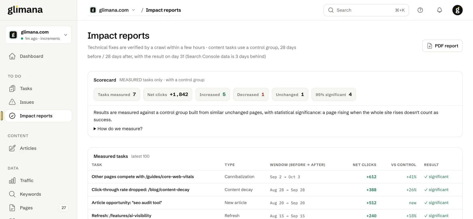Expand the breadcrumb glimana.com chevron
The width and height of the screenshot is (473, 219).
click(134, 10)
